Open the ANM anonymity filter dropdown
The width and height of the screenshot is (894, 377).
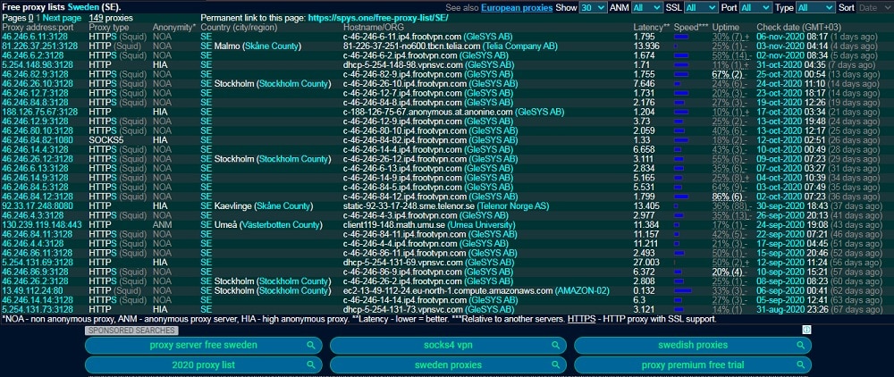(x=646, y=7)
